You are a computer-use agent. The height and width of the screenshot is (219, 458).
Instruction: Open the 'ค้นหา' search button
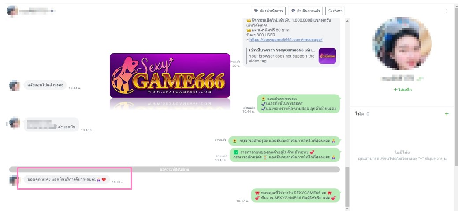(x=335, y=11)
